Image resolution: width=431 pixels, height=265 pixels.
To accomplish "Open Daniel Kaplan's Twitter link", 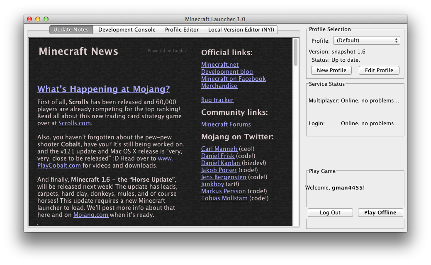I will tap(221, 163).
